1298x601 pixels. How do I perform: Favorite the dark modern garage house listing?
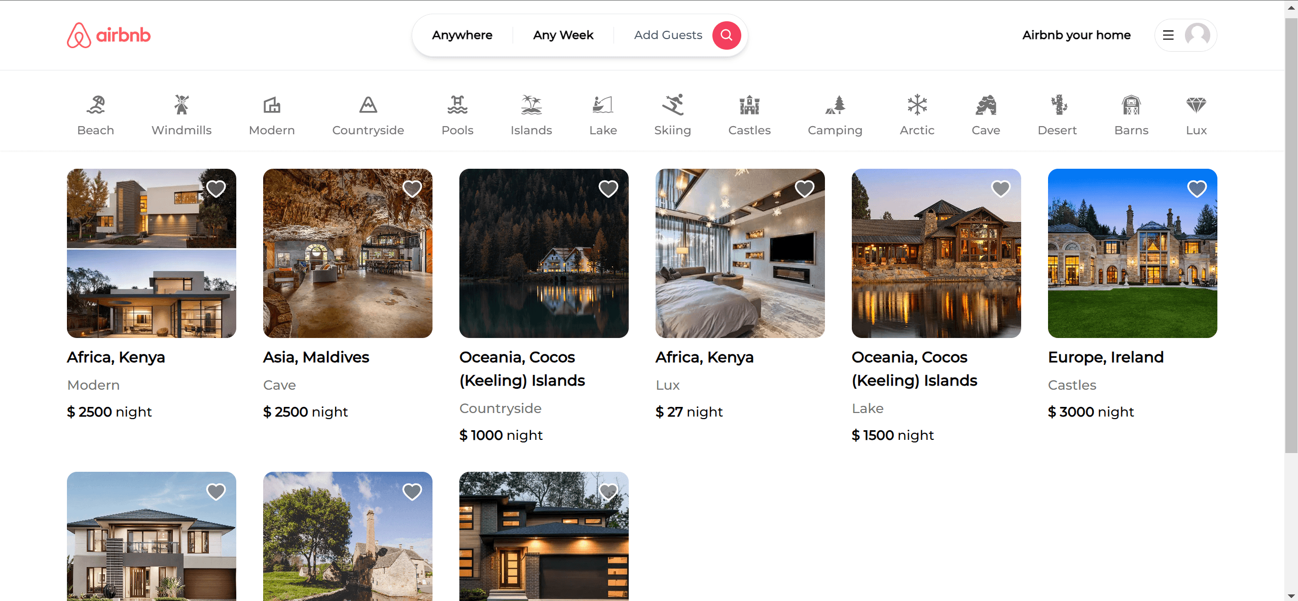(608, 492)
